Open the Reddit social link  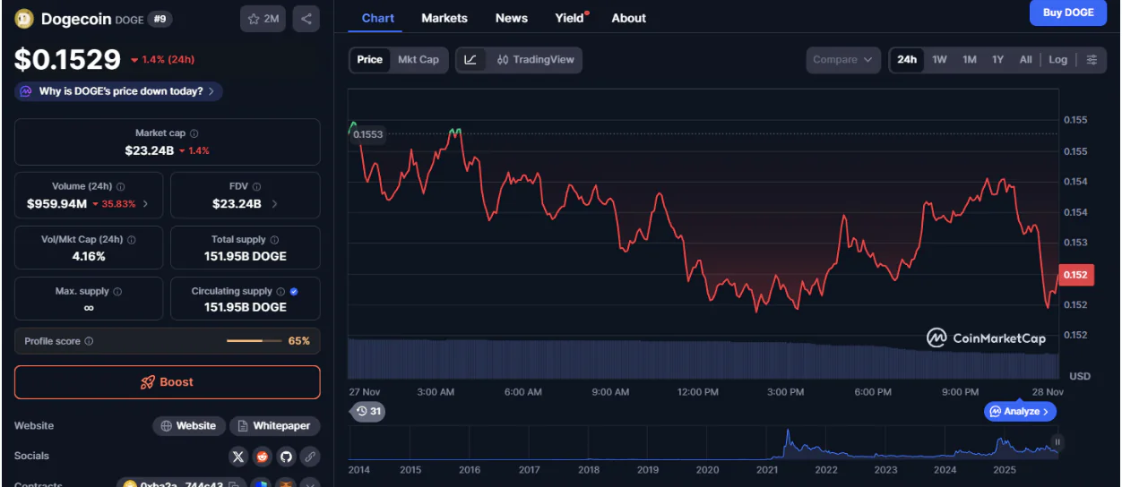(262, 457)
